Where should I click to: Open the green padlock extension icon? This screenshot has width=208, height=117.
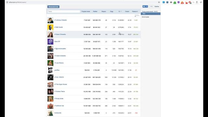(175, 3)
